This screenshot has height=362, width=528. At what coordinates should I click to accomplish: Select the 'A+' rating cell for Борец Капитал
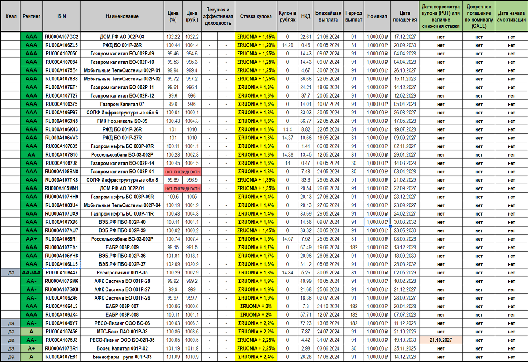coord(31,348)
